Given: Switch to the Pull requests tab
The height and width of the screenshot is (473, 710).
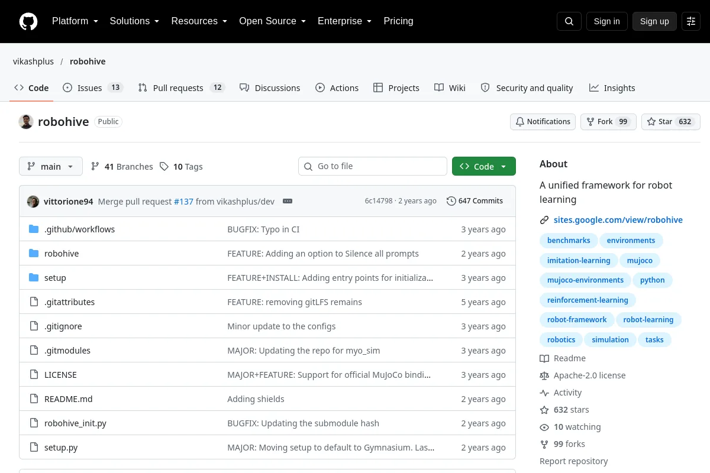Looking at the screenshot, I should click(x=182, y=88).
